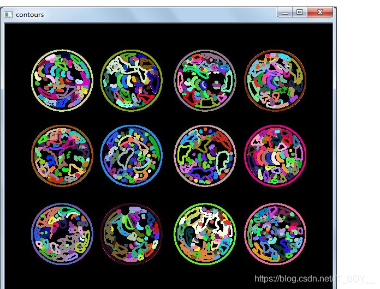Screen dimensions: 380x289
Task: Click the magenta outlined circle
Action: [275, 155]
